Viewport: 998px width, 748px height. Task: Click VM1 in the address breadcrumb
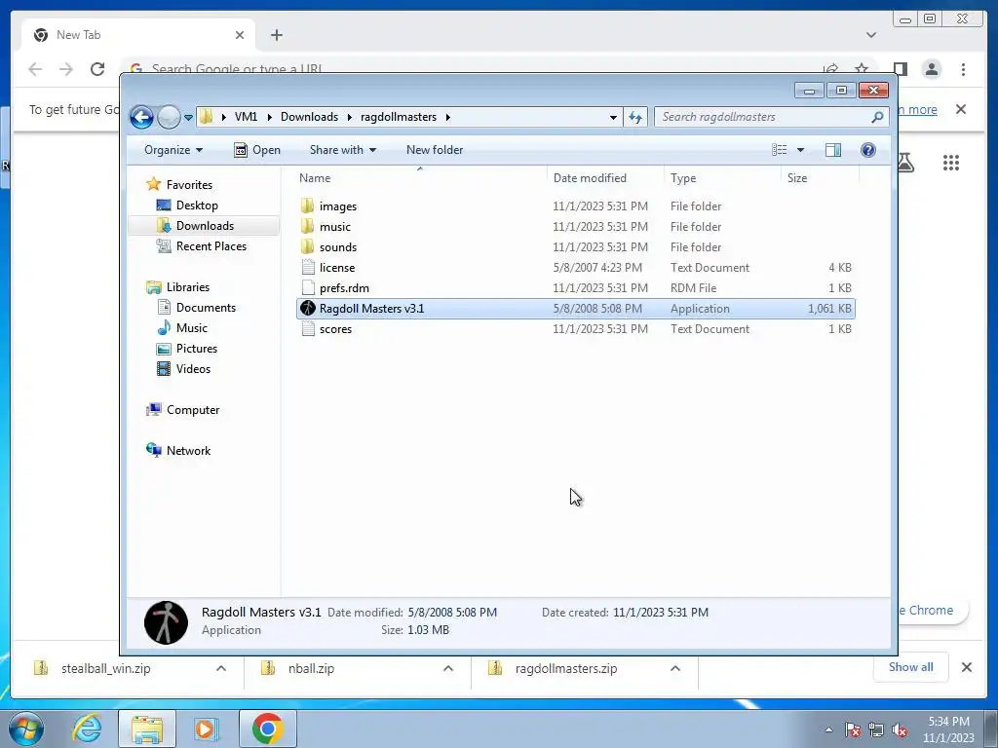click(246, 117)
